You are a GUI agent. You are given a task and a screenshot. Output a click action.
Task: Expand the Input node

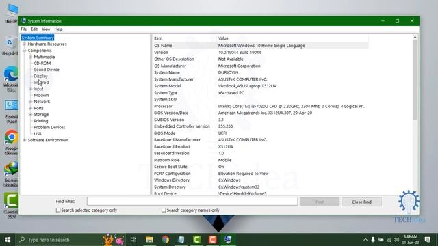click(30, 89)
